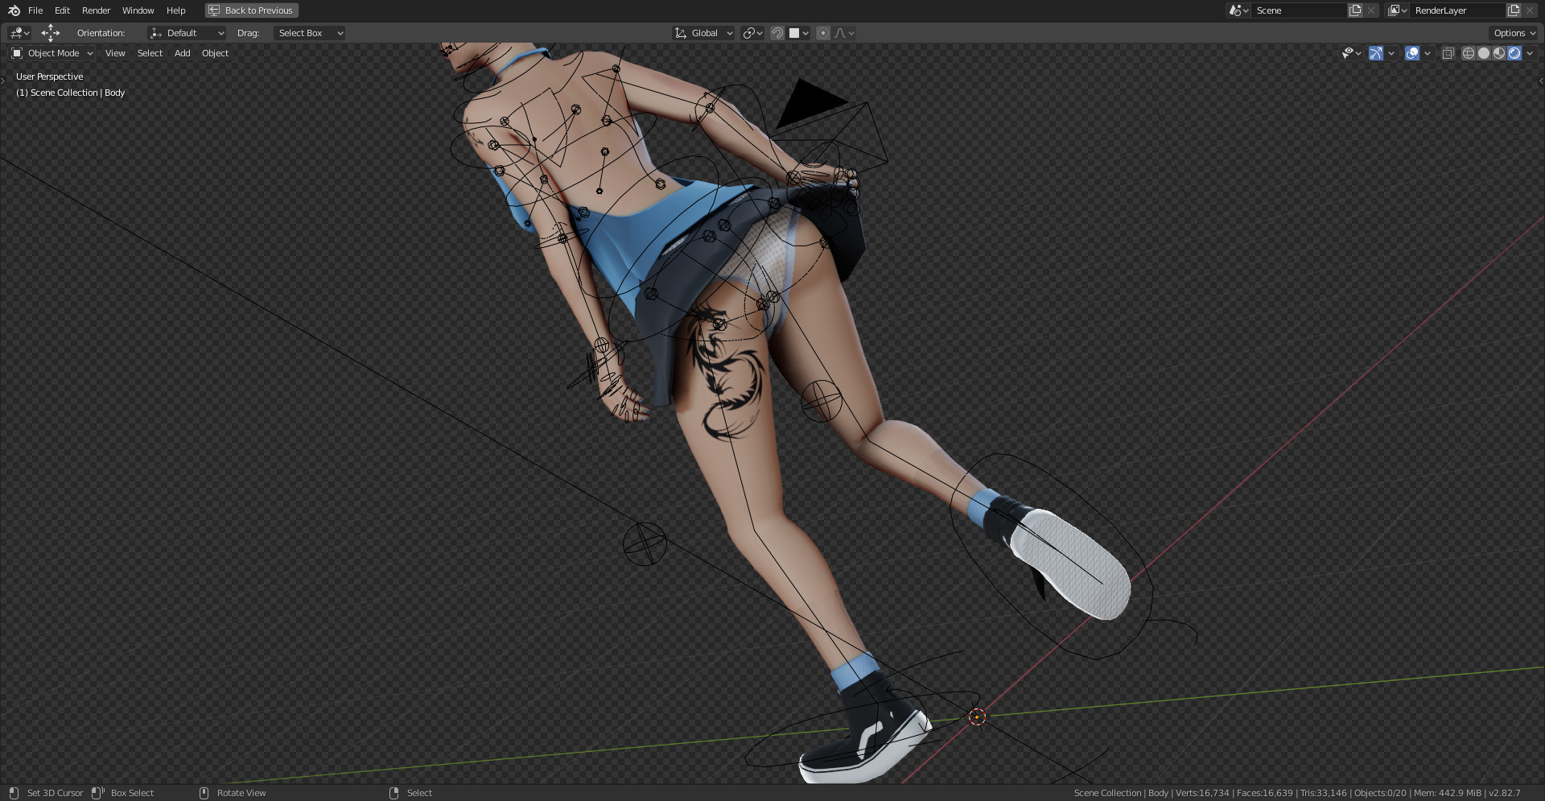
Task: Click 'Rotate View' in status bar
Action: pyautogui.click(x=241, y=793)
